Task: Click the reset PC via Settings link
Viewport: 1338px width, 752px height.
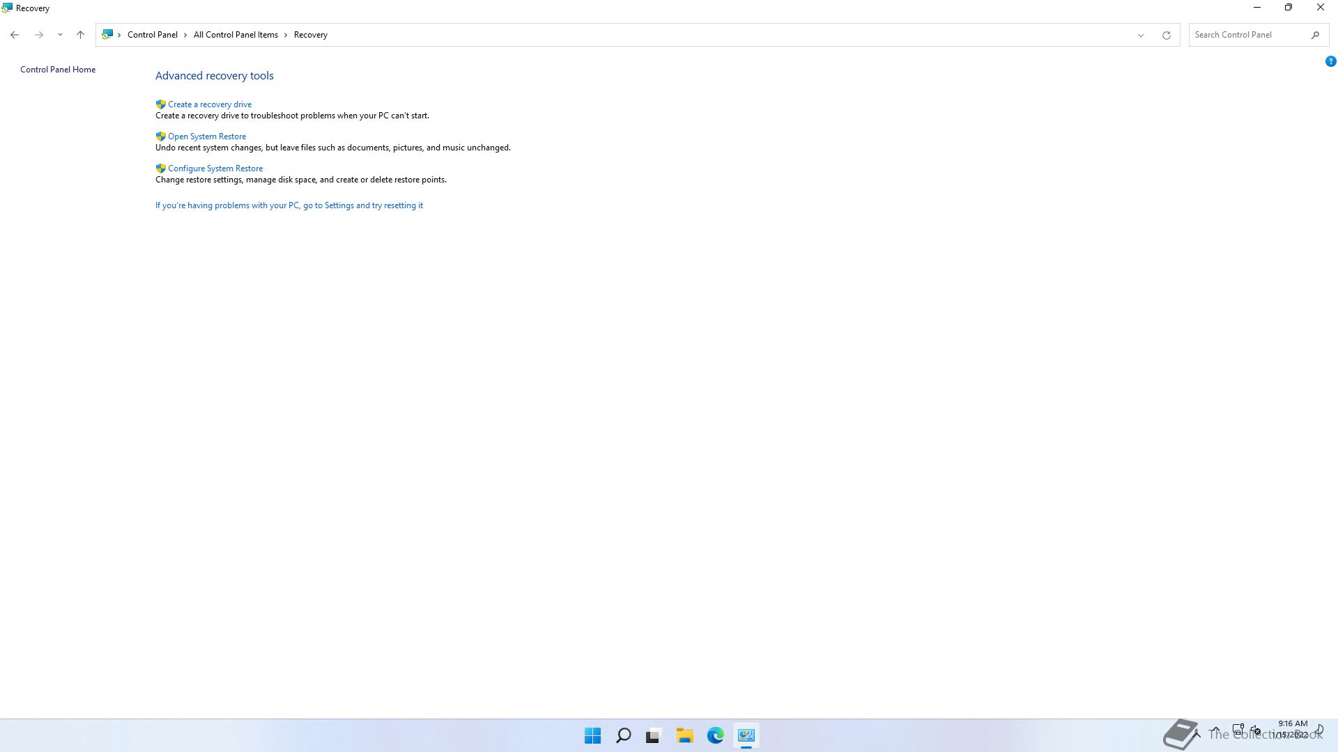Action: [289, 205]
